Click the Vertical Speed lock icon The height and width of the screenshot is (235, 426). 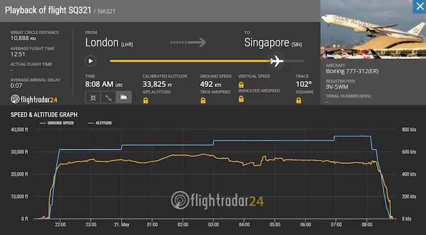click(241, 85)
